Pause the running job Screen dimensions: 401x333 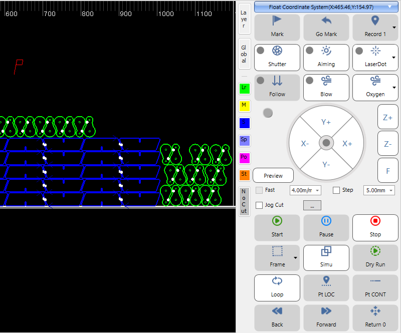click(326, 227)
